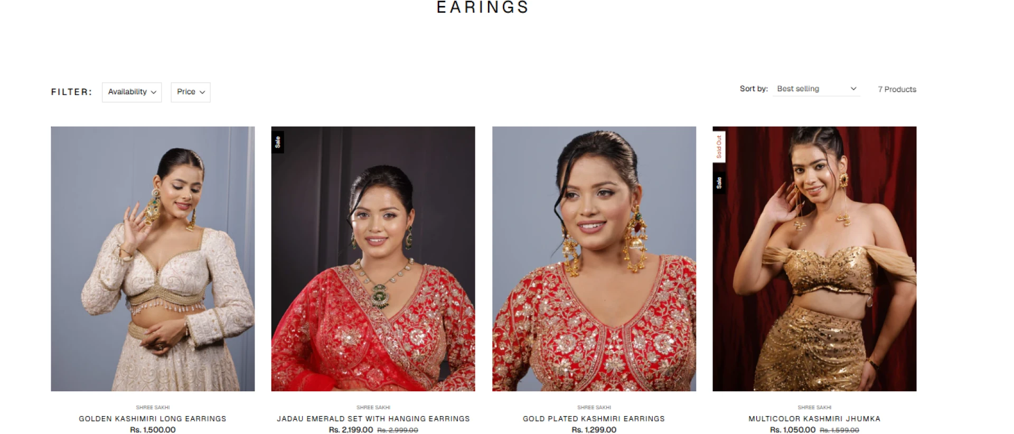Click the chevron arrow next to Availability
Screen dimensions: 1014x434
(x=154, y=92)
